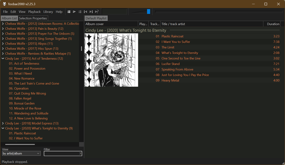The image size is (285, 165).
Task: Switch to Selection Properties tab
Action: click(33, 18)
